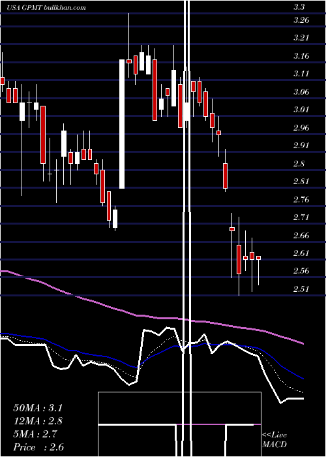
Task: Click the 'Price : 2.6' readout
Action: [38, 447]
